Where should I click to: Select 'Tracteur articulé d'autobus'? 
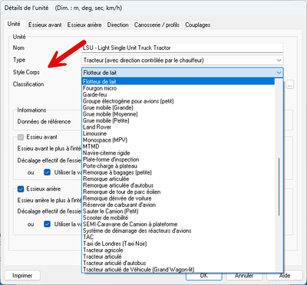[x=178, y=264]
